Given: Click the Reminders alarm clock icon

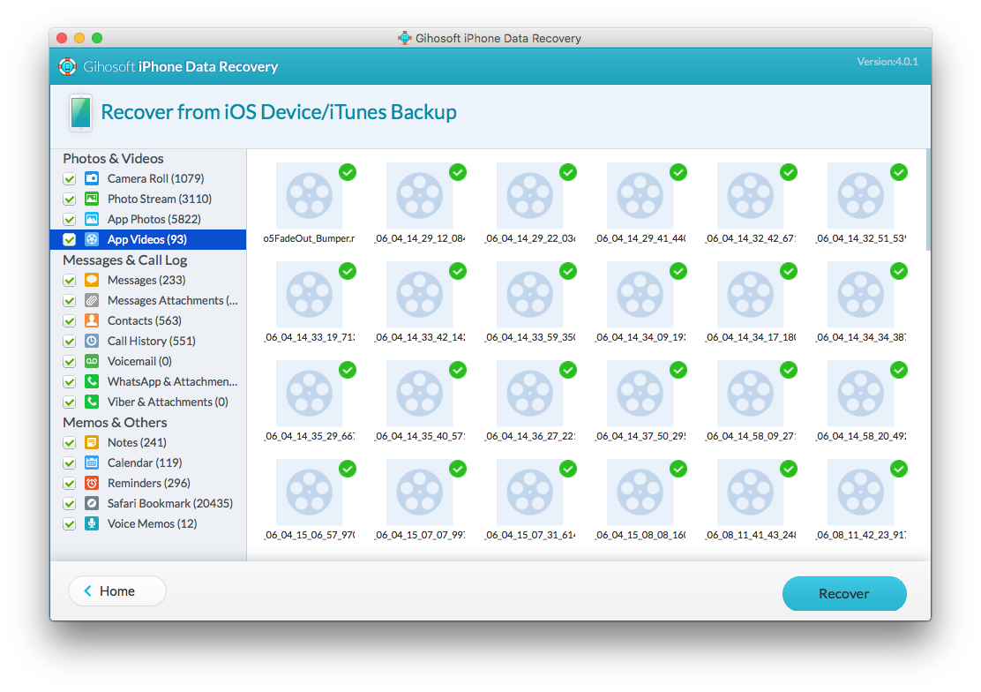Looking at the screenshot, I should (92, 483).
